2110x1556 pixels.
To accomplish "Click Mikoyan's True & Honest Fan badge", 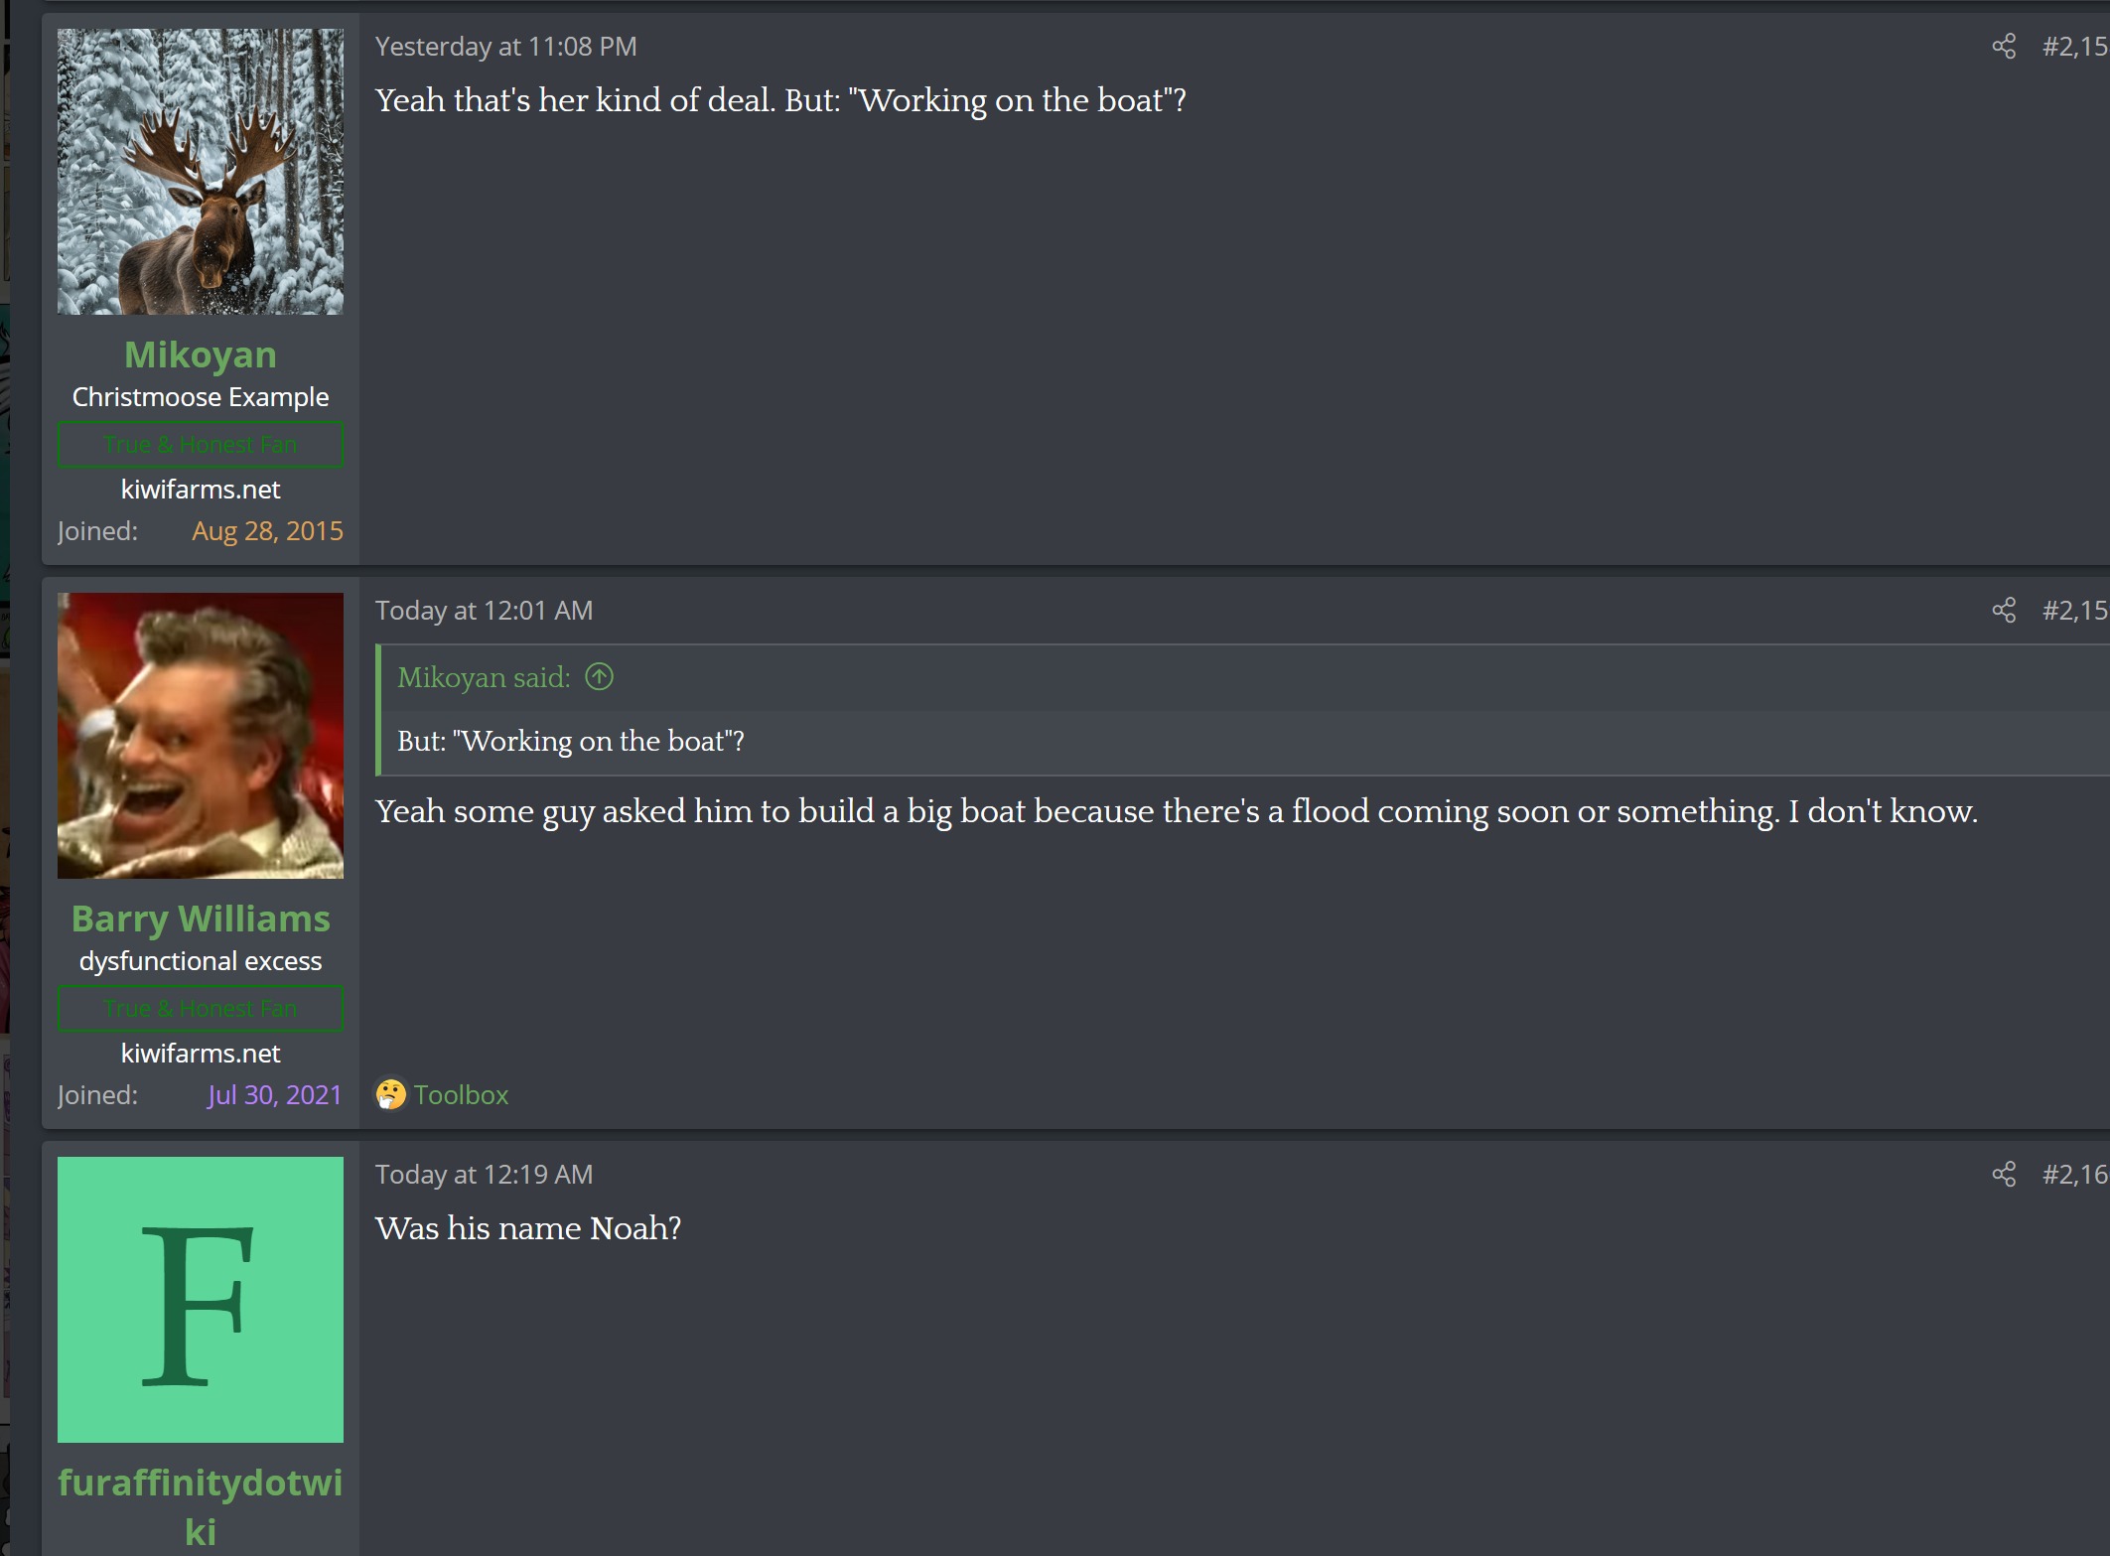I will [201, 444].
